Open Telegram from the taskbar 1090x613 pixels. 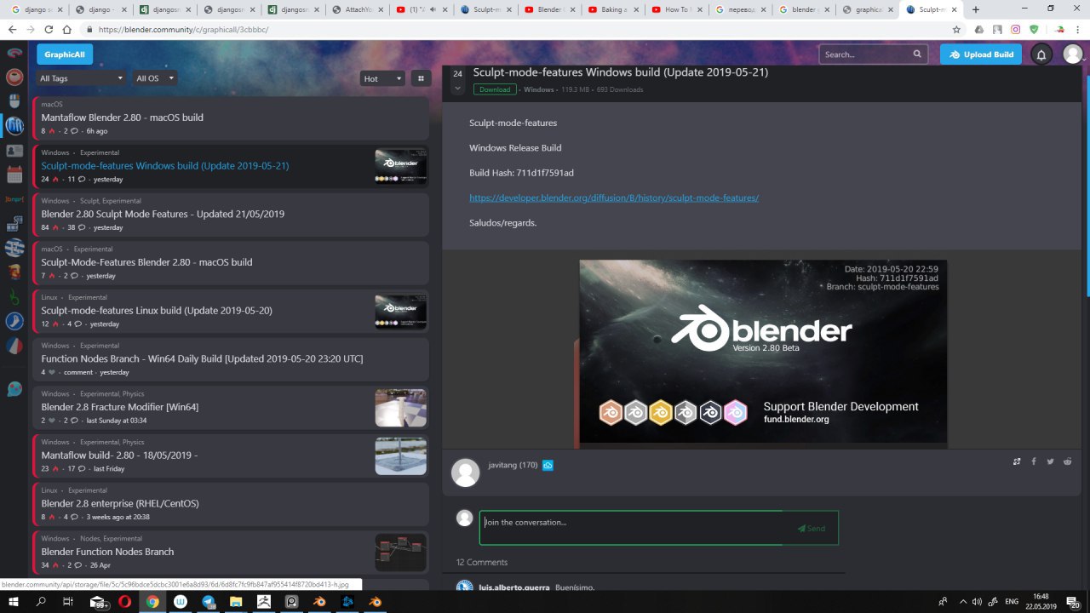(209, 602)
